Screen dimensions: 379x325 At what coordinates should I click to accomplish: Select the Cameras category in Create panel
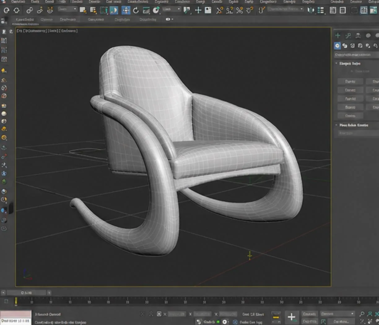360,46
